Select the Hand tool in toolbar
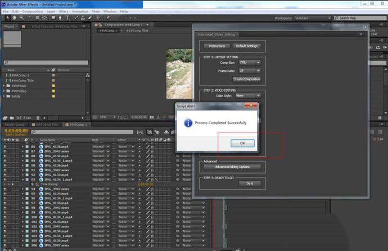This screenshot has width=388, height=251. point(14,18)
